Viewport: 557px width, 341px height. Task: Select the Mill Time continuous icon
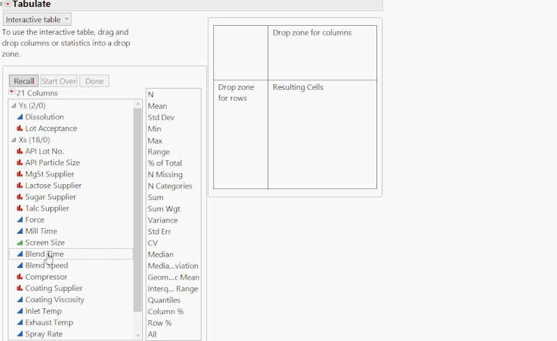(20, 231)
